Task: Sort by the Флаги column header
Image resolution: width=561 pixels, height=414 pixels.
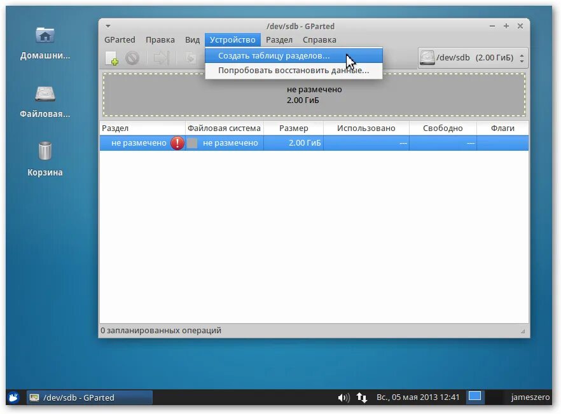Action: 502,128
